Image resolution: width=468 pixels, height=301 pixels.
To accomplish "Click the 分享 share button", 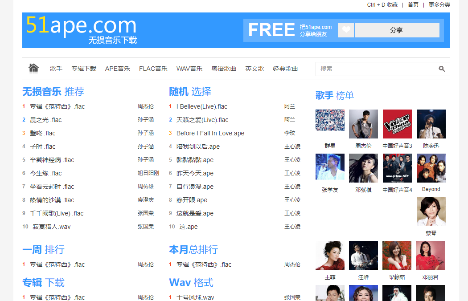I will [397, 30].
